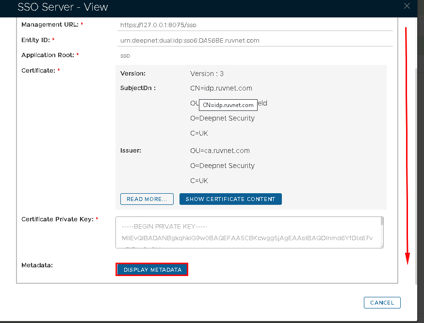Click the CN=idp.ruvnet.com tooltip
The width and height of the screenshot is (424, 323).
(228, 105)
